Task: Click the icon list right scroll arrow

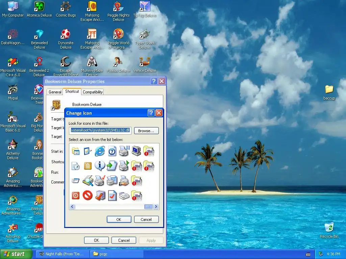Action: click(156, 207)
